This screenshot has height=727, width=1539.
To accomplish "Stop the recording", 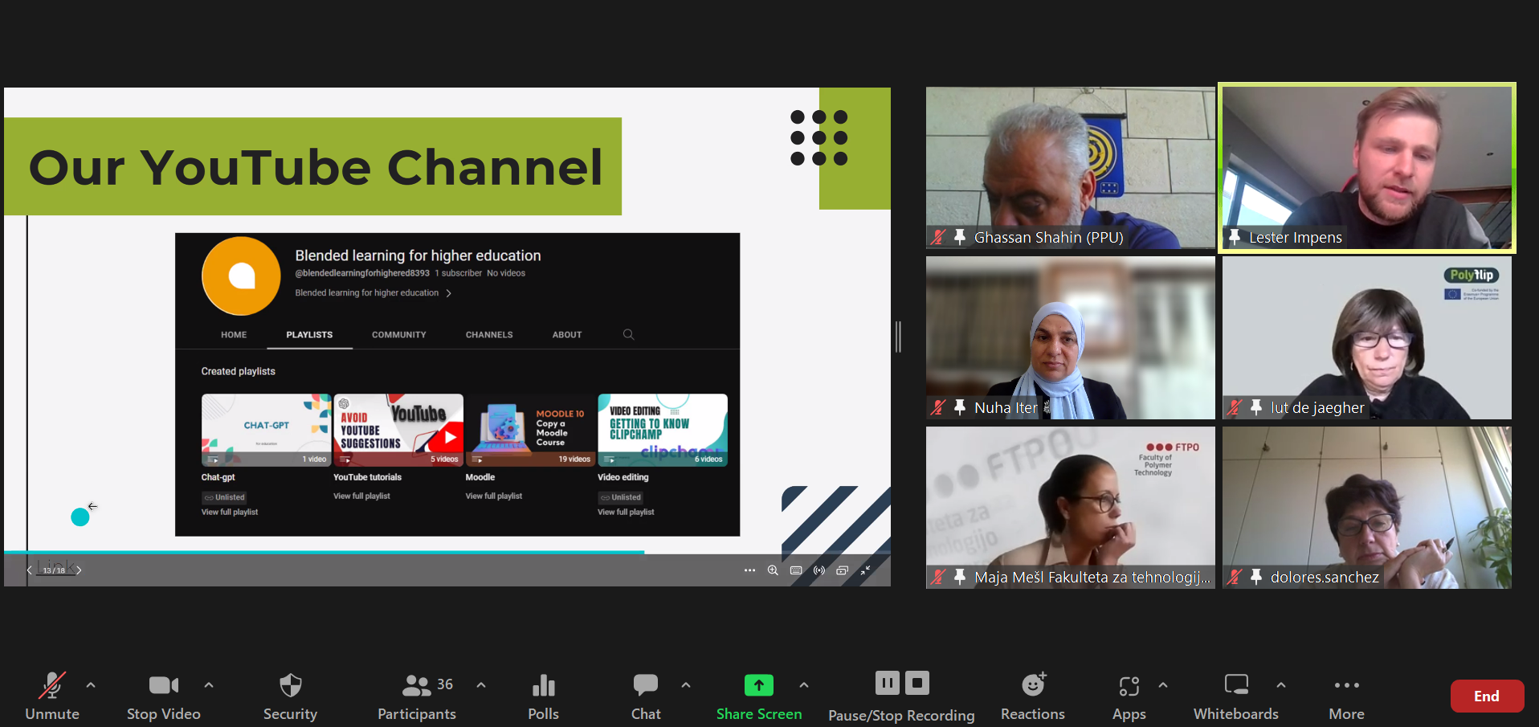I will pos(917,683).
